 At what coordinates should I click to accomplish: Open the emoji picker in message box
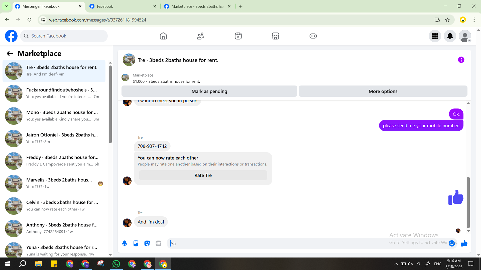click(452, 243)
